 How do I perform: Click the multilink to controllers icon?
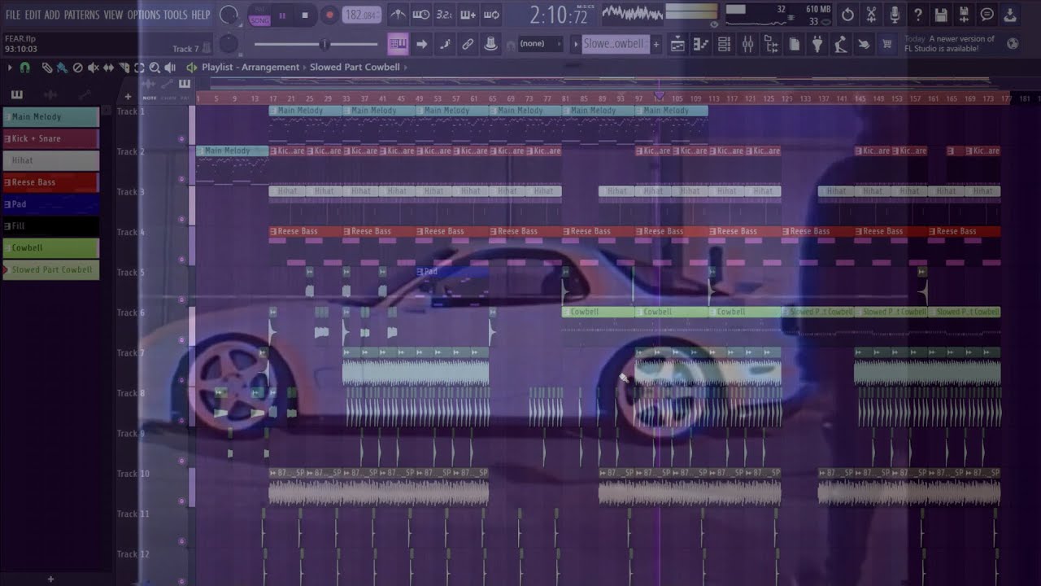tap(468, 44)
